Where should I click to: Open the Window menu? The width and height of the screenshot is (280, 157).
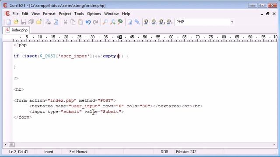click(111, 14)
